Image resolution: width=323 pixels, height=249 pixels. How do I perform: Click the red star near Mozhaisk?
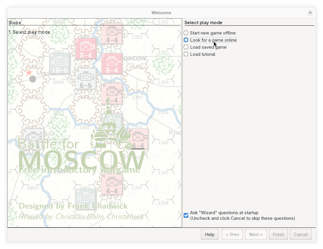point(29,73)
